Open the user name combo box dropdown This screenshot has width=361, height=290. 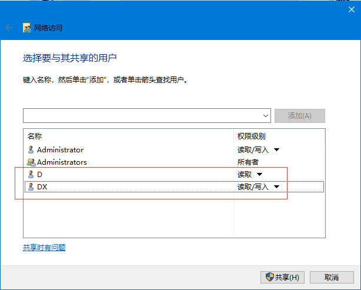pos(266,116)
